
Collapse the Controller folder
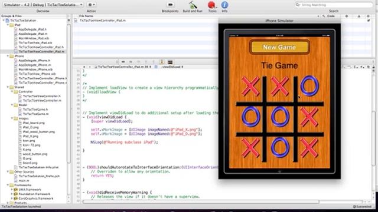[12, 92]
